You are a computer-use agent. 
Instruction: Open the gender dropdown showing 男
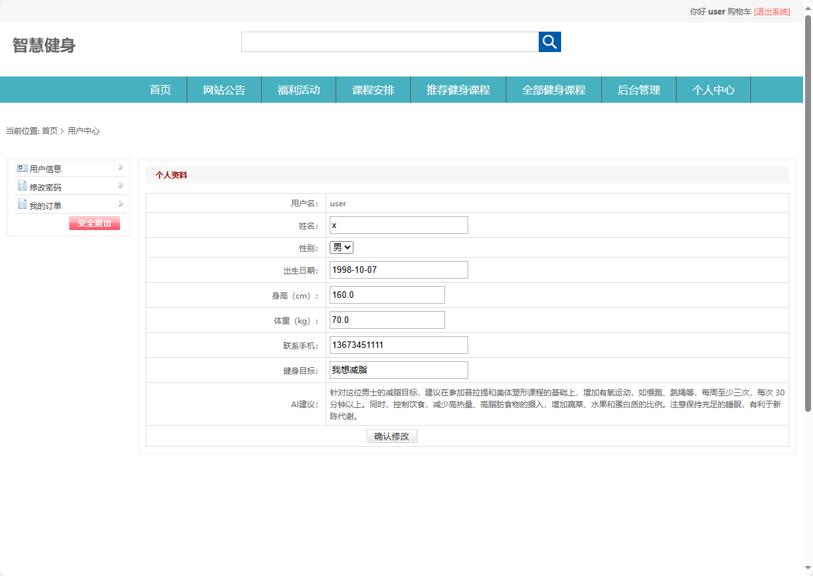click(341, 247)
